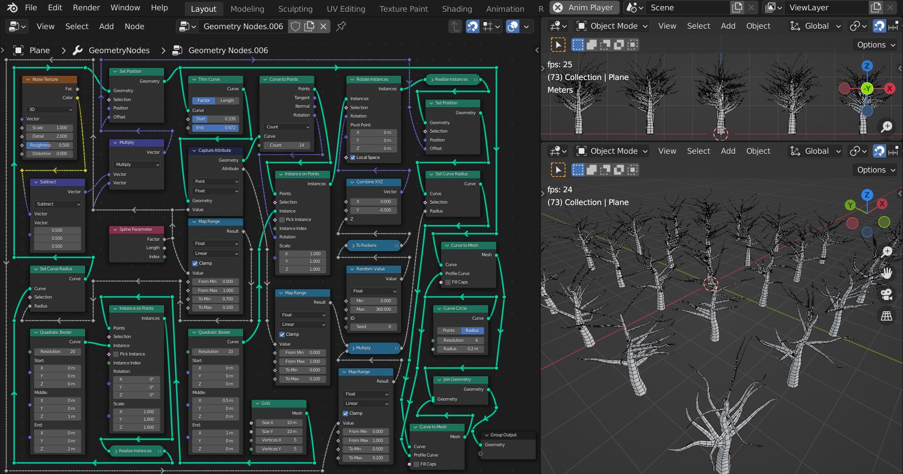The image size is (903, 474).
Task: Toggle Local Space checkbox in Rotate Instances
Action: tap(353, 158)
